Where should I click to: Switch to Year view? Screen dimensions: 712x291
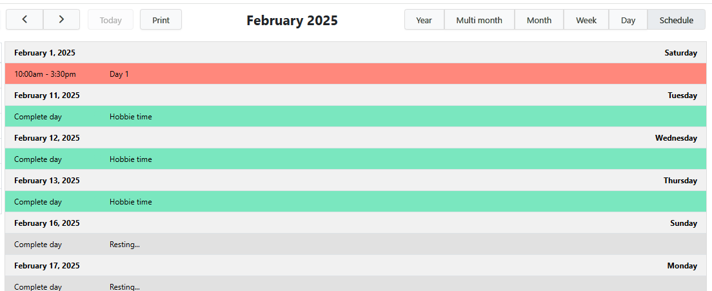click(424, 20)
